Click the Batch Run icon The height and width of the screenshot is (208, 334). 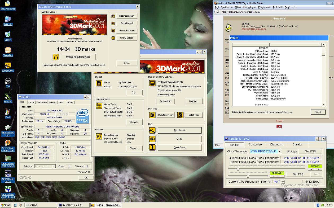tap(180, 115)
